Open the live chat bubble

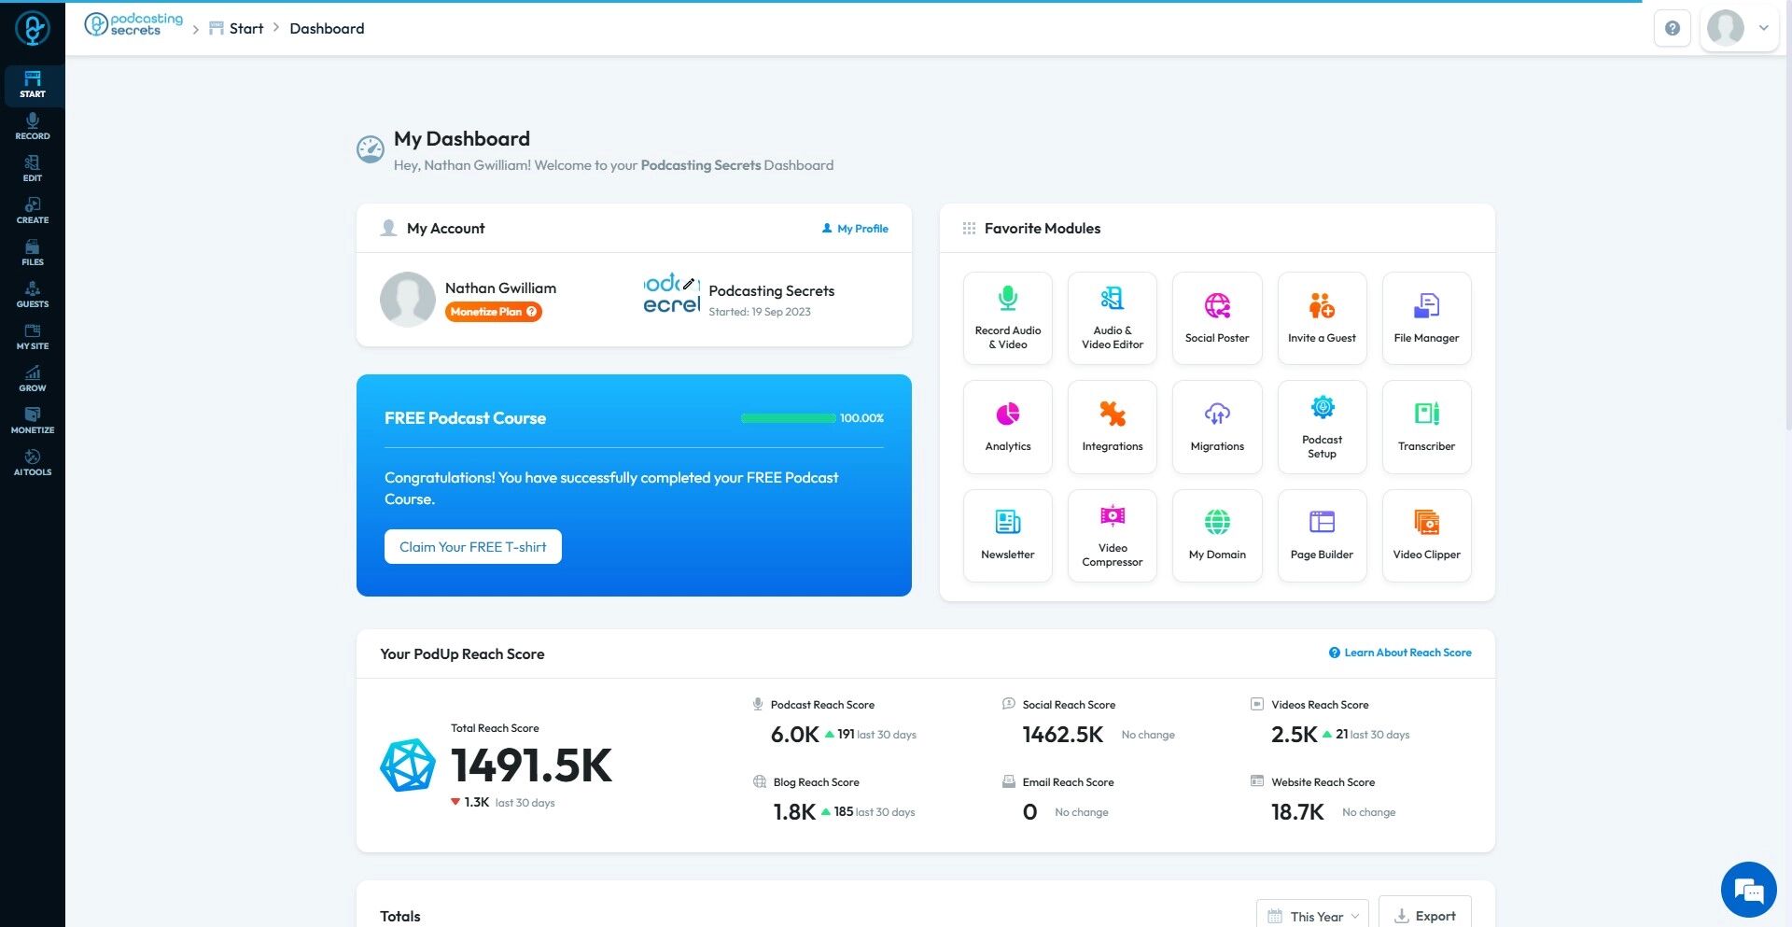1748,890
